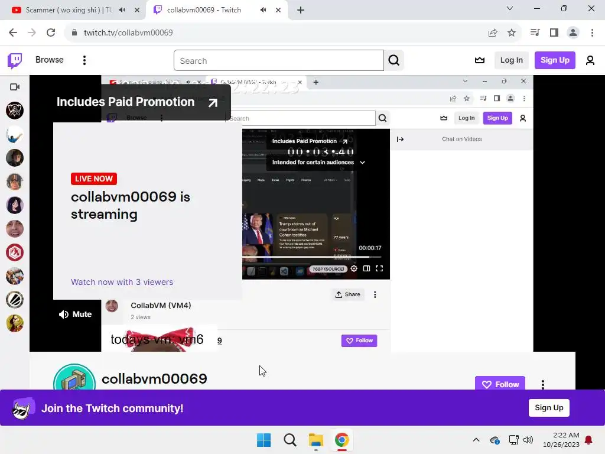
Task: Click Follow button inside the streamed video
Action: pos(359,340)
